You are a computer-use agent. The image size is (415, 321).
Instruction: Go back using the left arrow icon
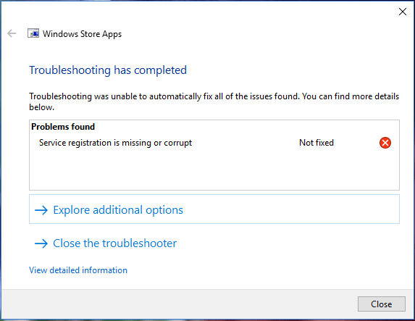point(12,33)
